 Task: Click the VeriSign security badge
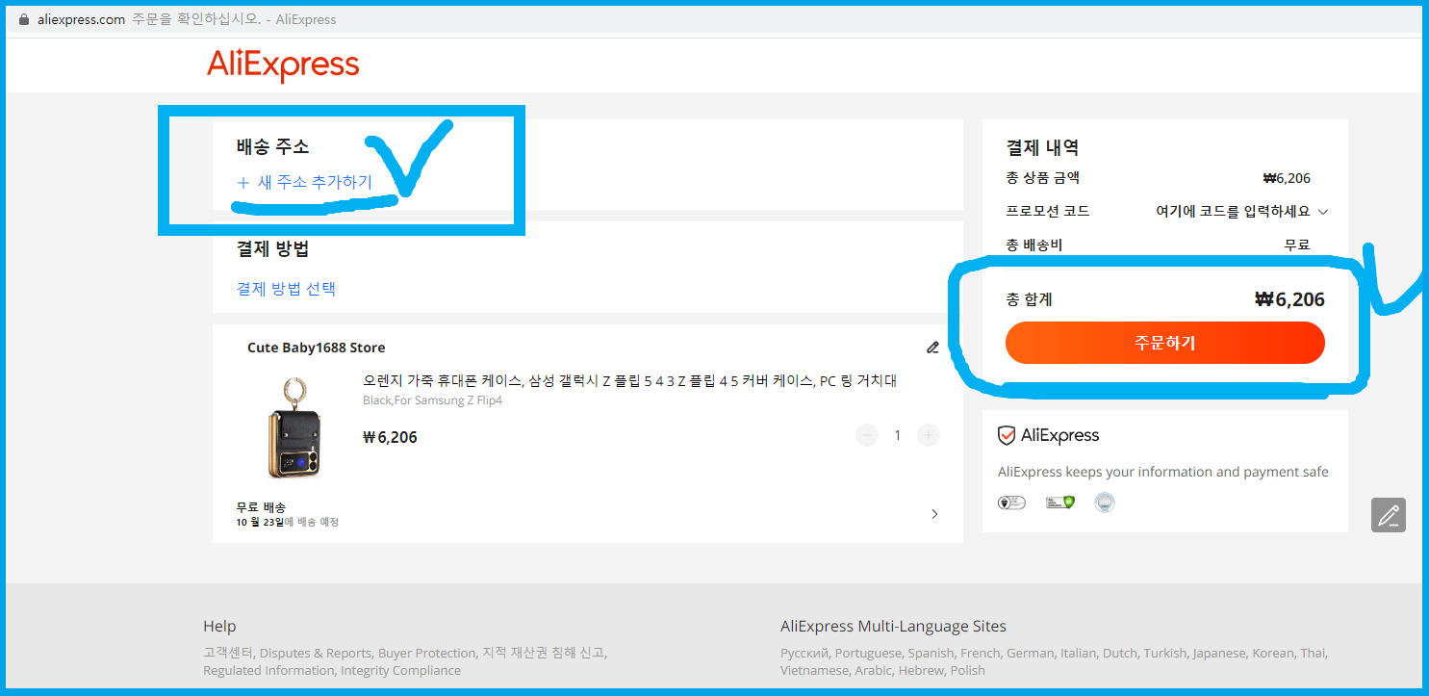[x=1011, y=502]
